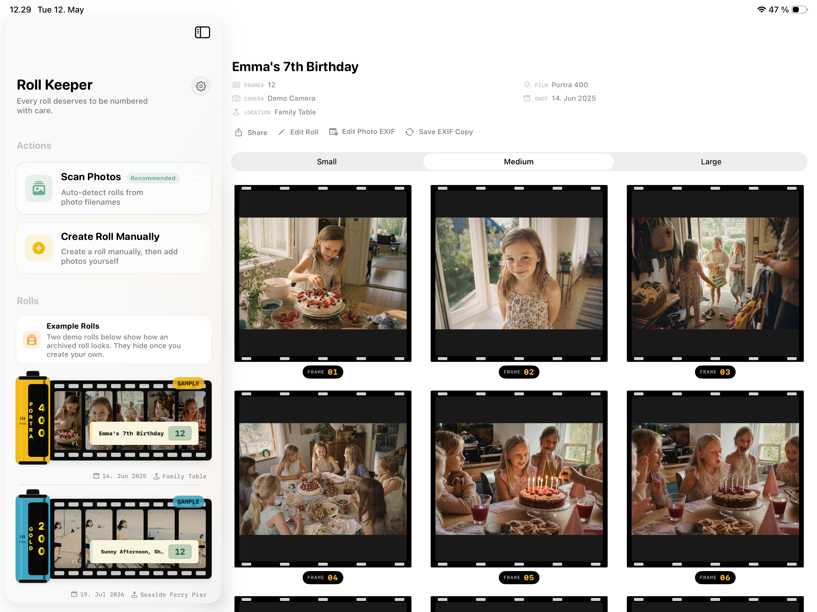This screenshot has height=612, width=817.
Task: Click the calendar icon beside shot date
Action: [x=527, y=99]
